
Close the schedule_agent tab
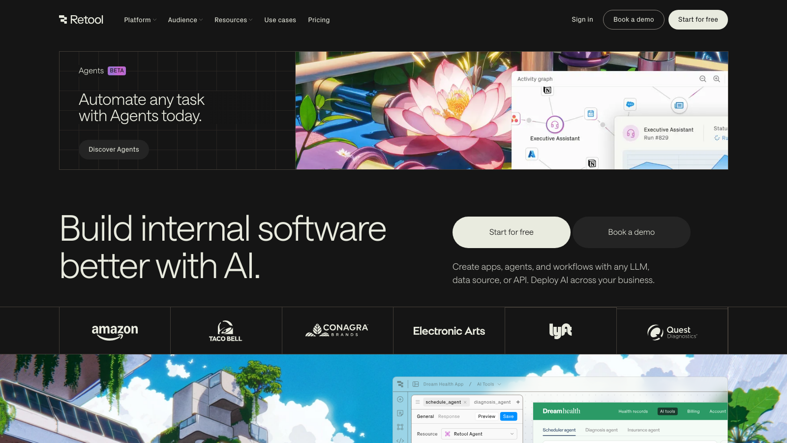point(465,402)
